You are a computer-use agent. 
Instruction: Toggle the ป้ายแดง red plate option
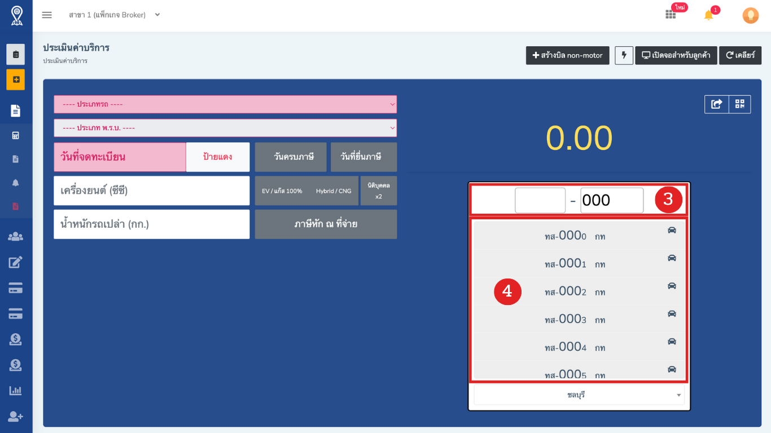(218, 157)
